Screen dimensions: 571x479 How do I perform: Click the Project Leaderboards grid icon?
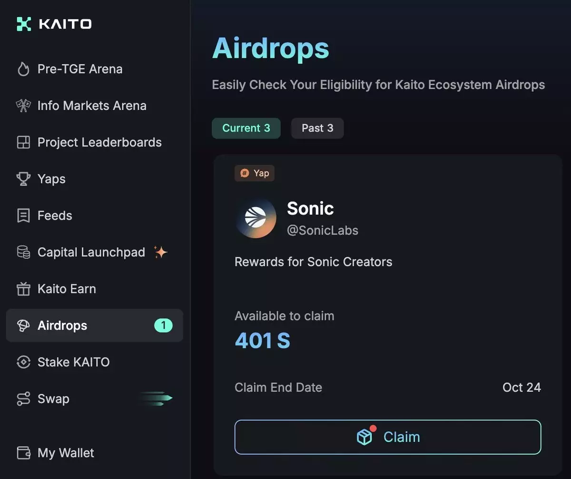(x=23, y=142)
